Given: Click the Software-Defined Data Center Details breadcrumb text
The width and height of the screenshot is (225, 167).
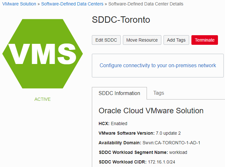Looking at the screenshot, I should tap(146, 4).
